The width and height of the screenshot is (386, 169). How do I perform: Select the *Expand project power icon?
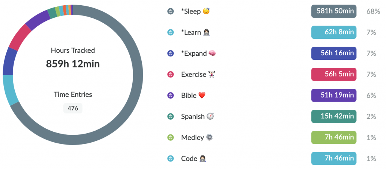[x=171, y=53]
